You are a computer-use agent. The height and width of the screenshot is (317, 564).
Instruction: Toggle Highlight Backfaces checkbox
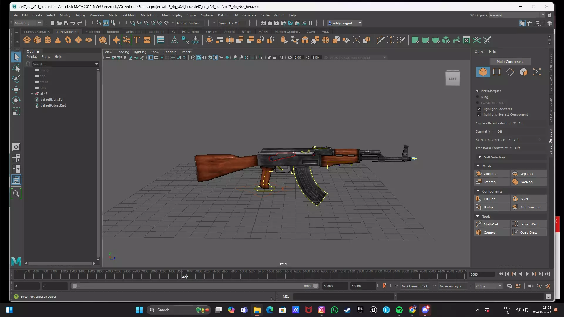[479, 109]
